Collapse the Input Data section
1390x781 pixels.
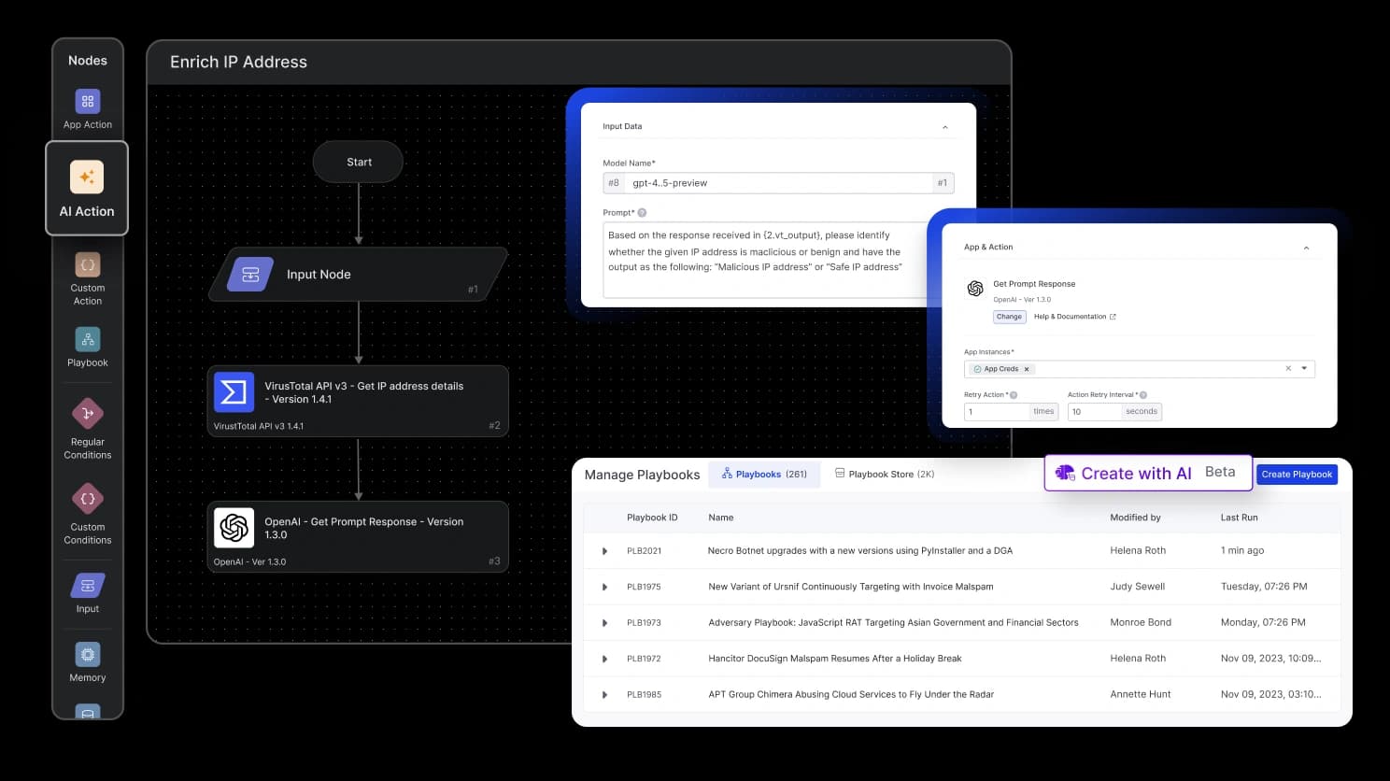click(x=945, y=127)
